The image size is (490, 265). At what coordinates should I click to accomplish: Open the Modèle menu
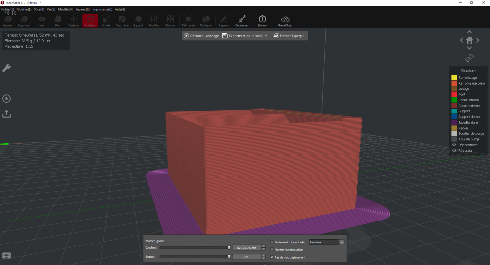click(x=66, y=9)
